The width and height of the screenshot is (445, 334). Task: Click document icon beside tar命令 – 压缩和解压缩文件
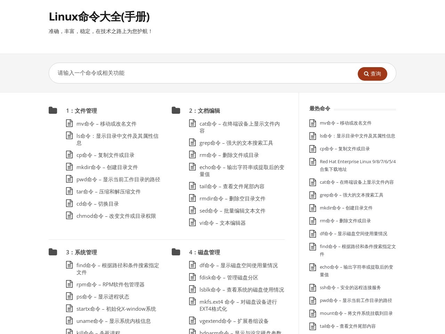[69, 191]
